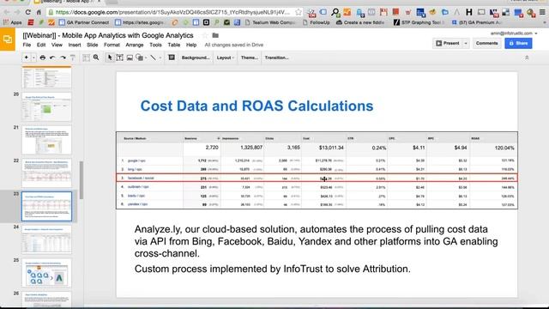Select the Text box tool

120,58
